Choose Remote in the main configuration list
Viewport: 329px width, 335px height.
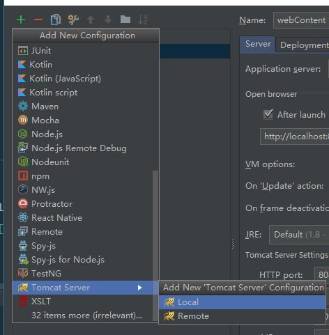82,232
